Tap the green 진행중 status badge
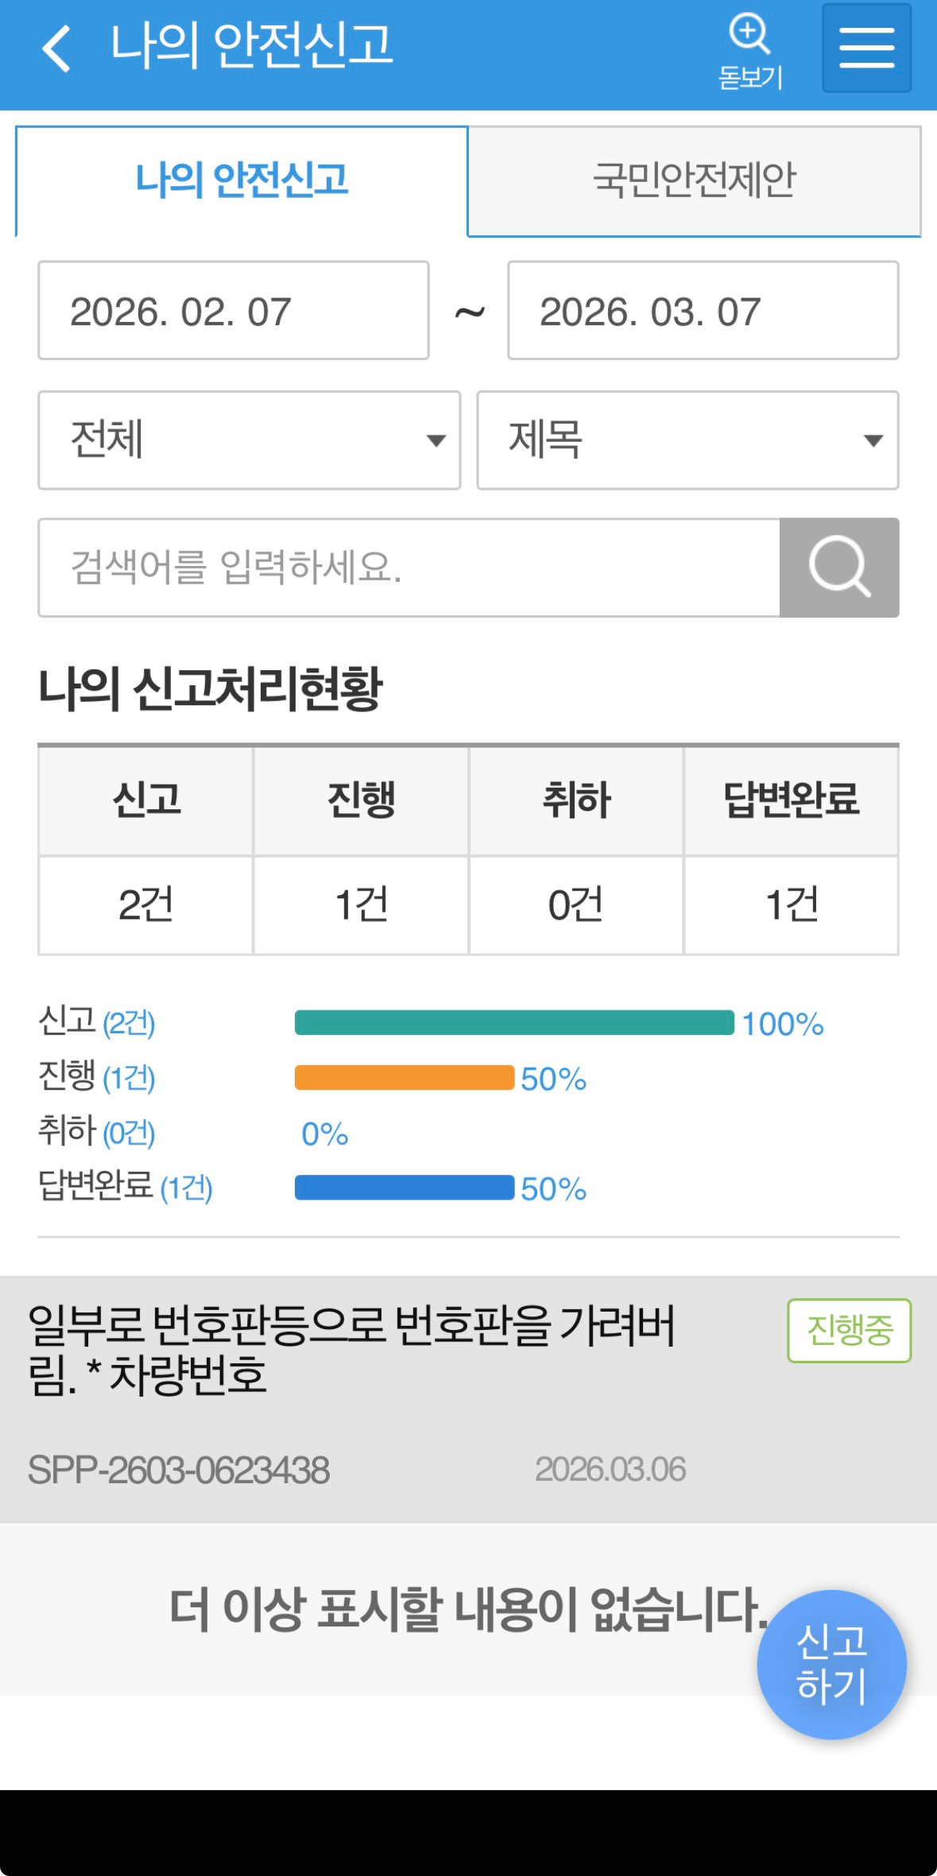 pyautogui.click(x=849, y=1331)
